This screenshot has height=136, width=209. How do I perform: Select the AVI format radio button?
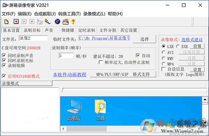pos(163,52)
